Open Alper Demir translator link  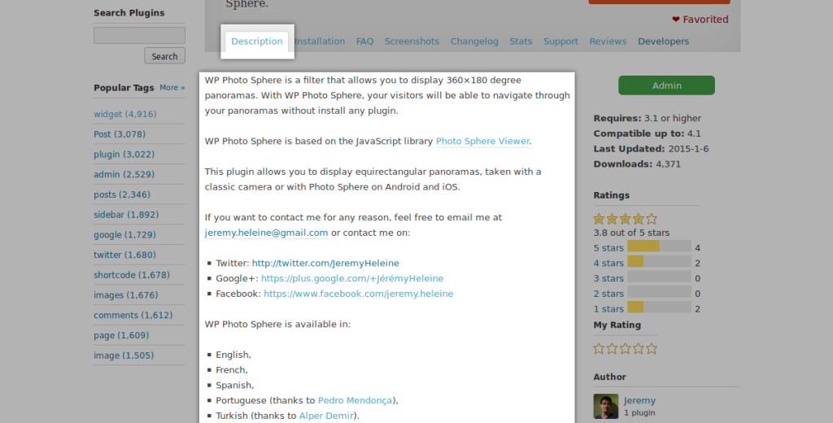pos(327,416)
